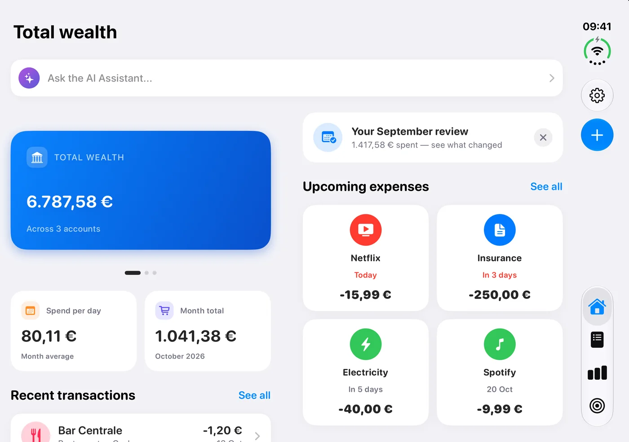The height and width of the screenshot is (442, 629).
Task: Click the October 2026 label
Action: click(x=180, y=356)
